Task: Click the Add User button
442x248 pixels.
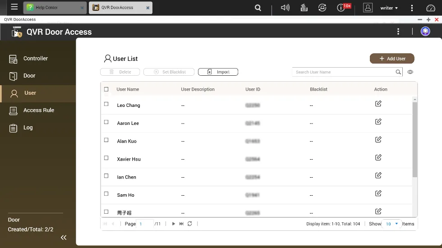Action: 392,59
